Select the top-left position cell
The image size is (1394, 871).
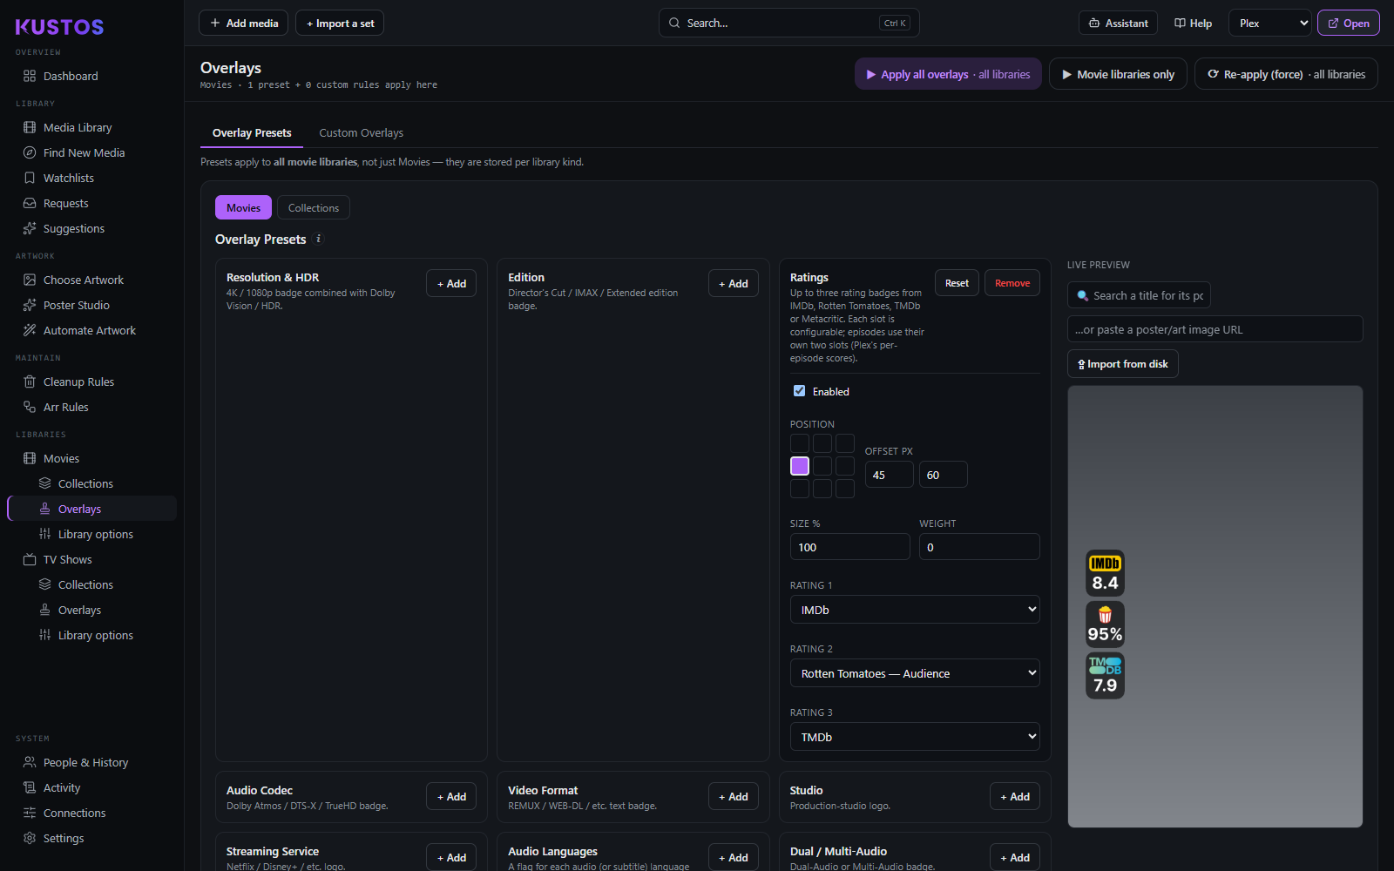(x=800, y=443)
